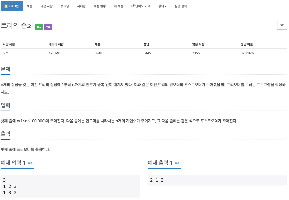Click the 출력 section heading
289x200 pixels.
click(x=6, y=134)
